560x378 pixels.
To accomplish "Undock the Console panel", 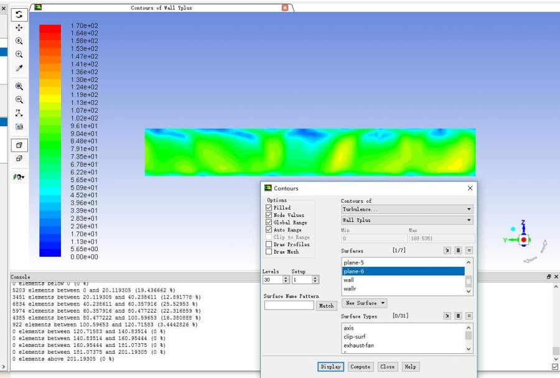I will (x=549, y=277).
